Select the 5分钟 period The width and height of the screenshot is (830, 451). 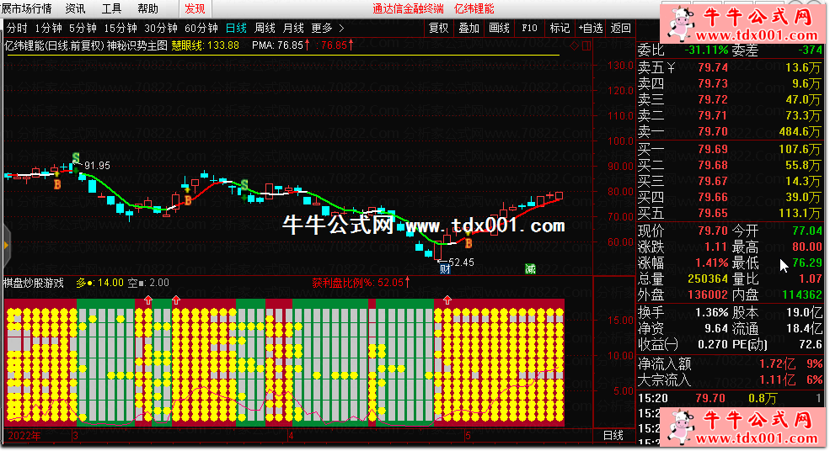83,28
